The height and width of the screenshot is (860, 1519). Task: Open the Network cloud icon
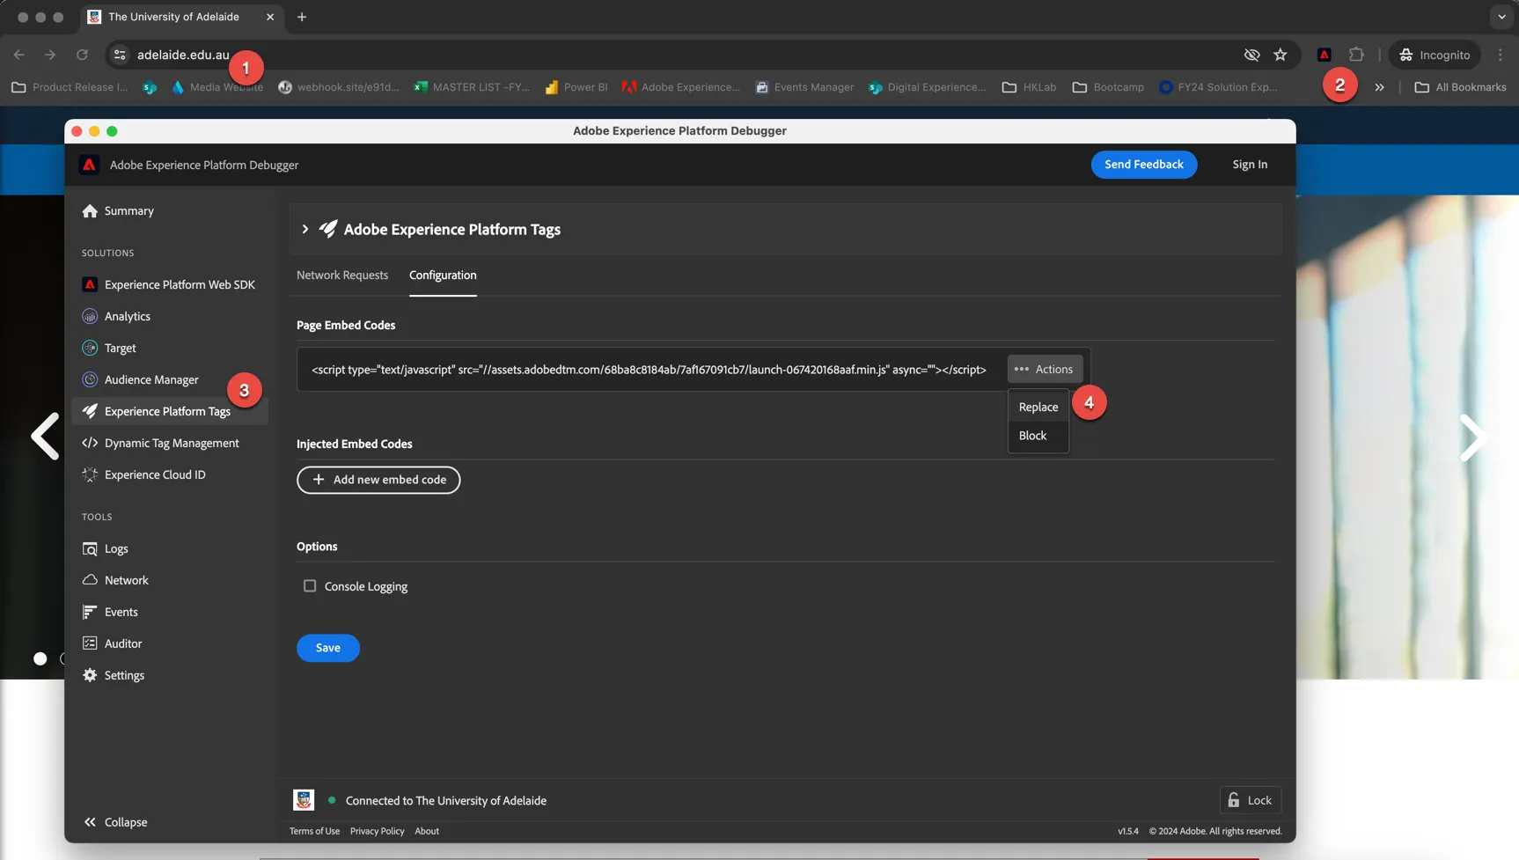90,581
